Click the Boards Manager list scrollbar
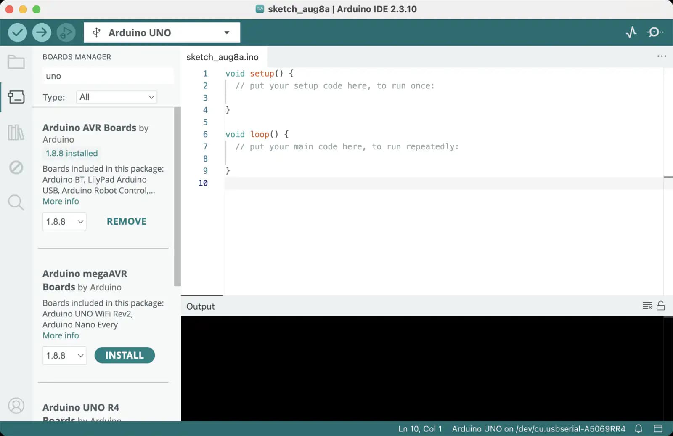Viewport: 673px width, 436px height. pos(178,197)
